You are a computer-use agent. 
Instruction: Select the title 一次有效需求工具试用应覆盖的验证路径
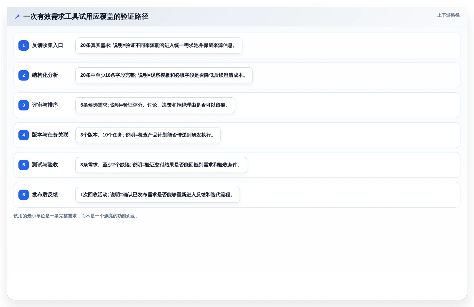86,16
